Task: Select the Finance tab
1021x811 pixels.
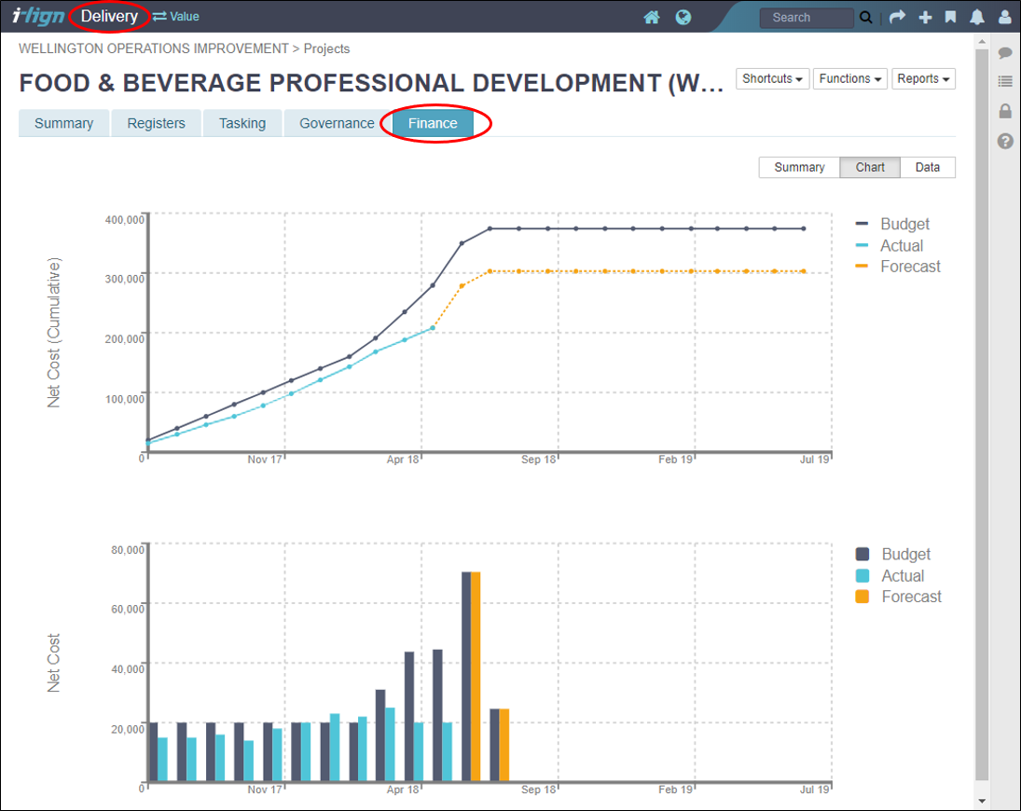Action: point(433,123)
